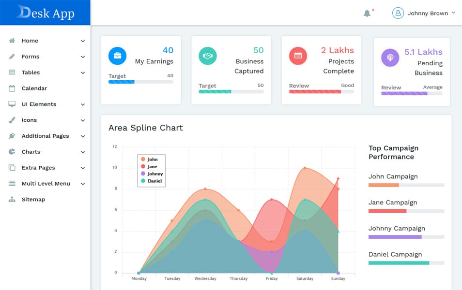Click the red icon on Projects Complete card
The height and width of the screenshot is (290, 462).
click(297, 56)
